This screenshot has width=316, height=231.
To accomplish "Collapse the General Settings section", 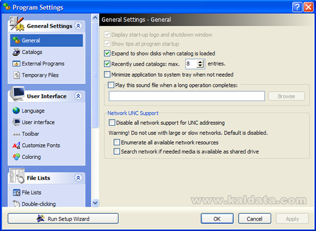I will [x=78, y=26].
